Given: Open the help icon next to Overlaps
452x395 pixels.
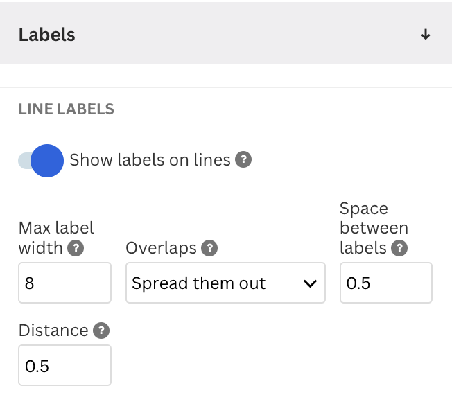Looking at the screenshot, I should pyautogui.click(x=209, y=248).
